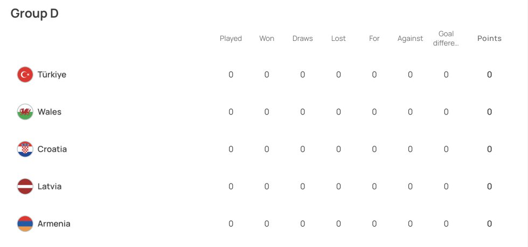The height and width of the screenshot is (247, 528).
Task: Open the Croatia team link
Action: (x=52, y=149)
